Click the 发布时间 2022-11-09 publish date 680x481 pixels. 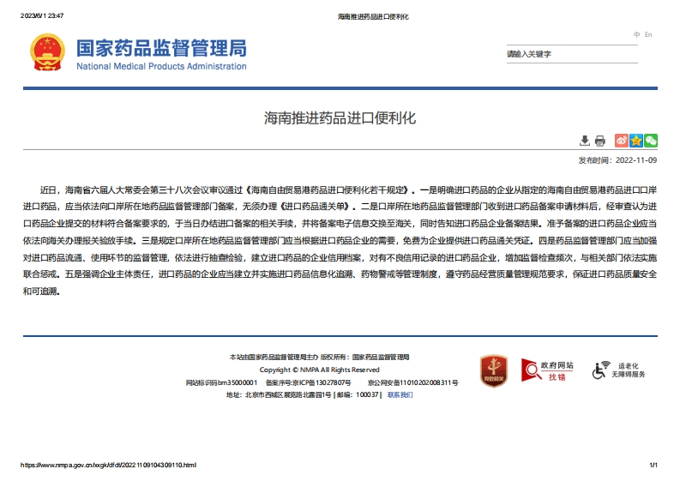[x=617, y=159]
